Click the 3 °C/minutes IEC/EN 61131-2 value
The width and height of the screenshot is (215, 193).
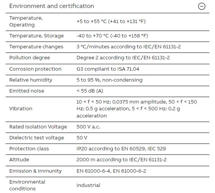129,47
